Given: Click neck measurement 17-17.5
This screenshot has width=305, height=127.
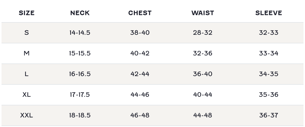Looking at the screenshot, I should coord(80,95).
